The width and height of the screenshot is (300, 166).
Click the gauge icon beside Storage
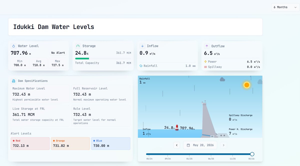coord(78,46)
